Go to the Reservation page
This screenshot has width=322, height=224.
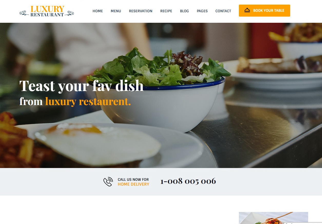[141, 11]
